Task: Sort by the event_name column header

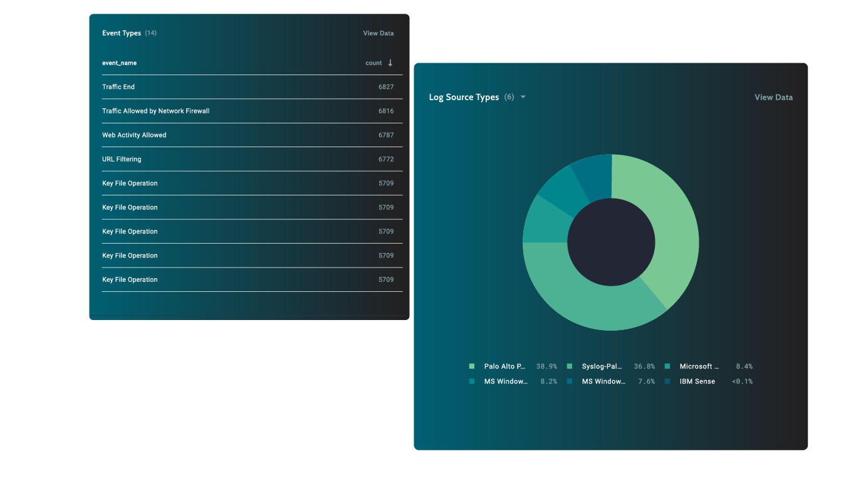Action: coord(119,63)
